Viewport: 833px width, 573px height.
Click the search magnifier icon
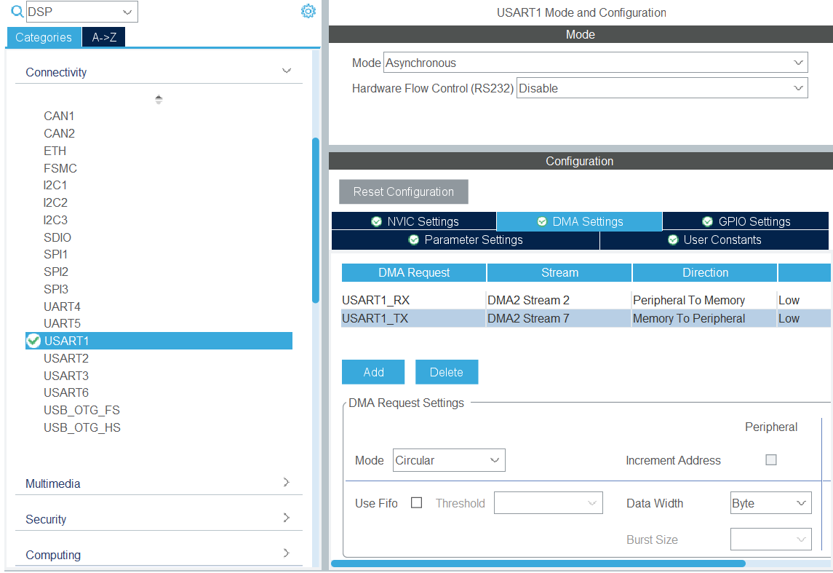click(17, 12)
